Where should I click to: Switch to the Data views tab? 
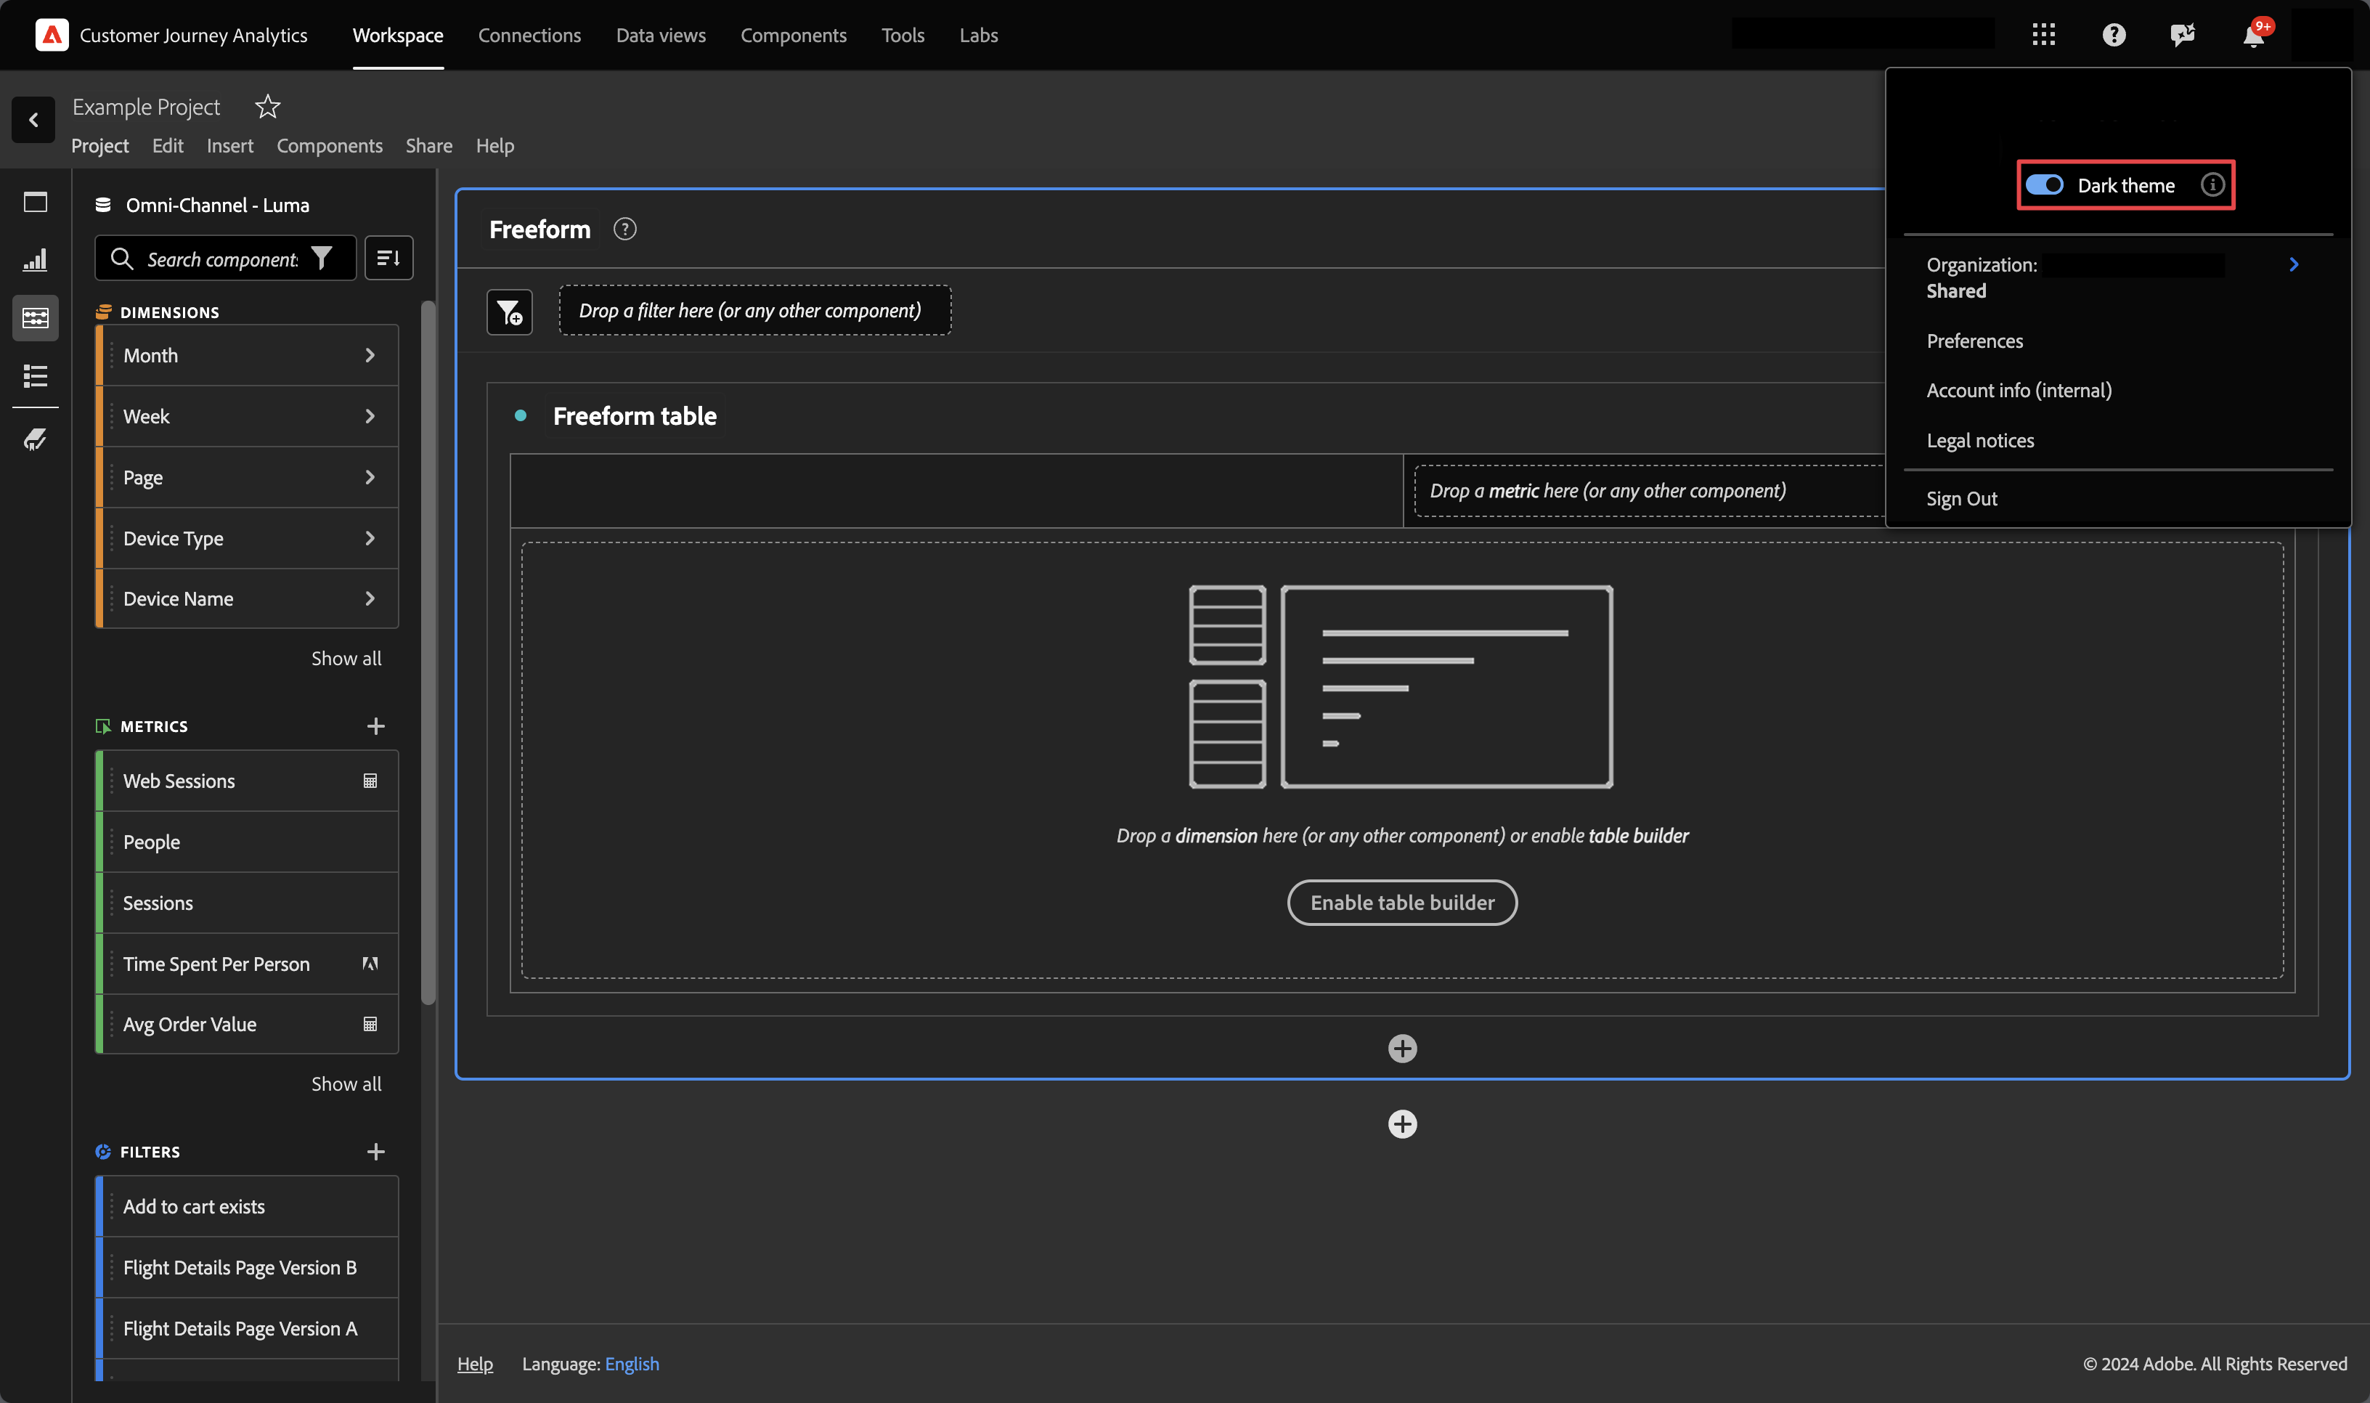coord(661,36)
